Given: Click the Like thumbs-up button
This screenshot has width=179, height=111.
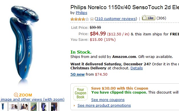Looking at the screenshot, I should (x=149, y=18).
